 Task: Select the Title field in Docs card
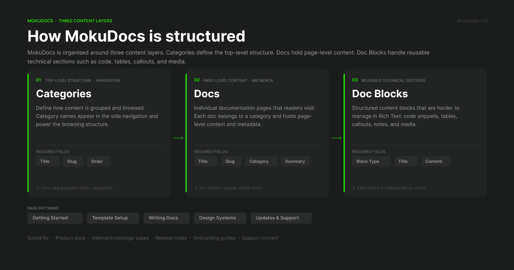[x=206, y=162]
